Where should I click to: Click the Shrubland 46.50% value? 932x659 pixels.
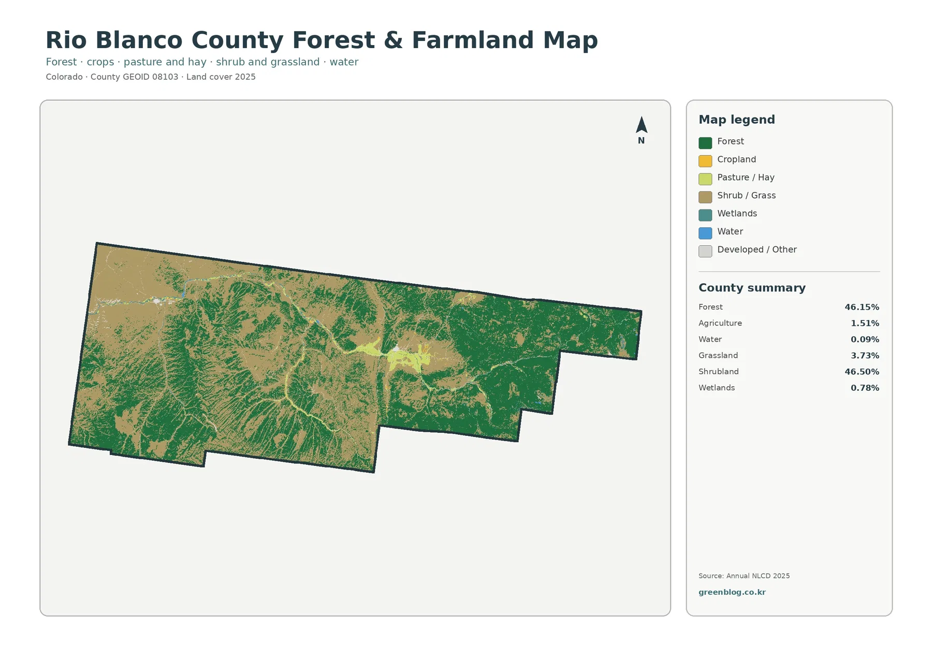862,372
